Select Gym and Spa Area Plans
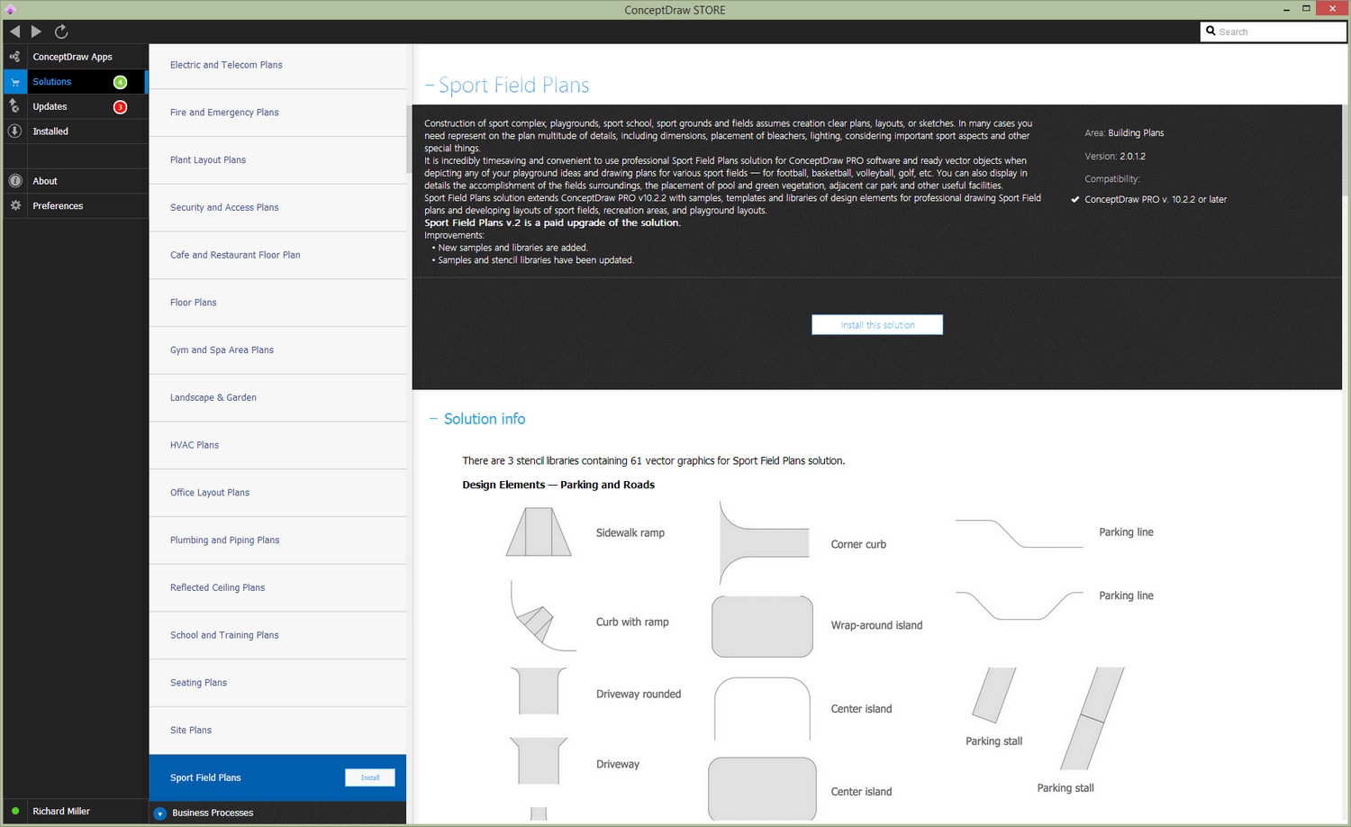This screenshot has height=827, width=1351. 277,350
